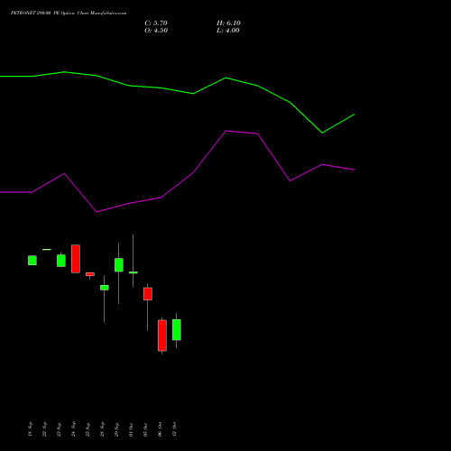Select the low value 'L: 4.00'
Viewport: 451px width, 451px height.
228,31
